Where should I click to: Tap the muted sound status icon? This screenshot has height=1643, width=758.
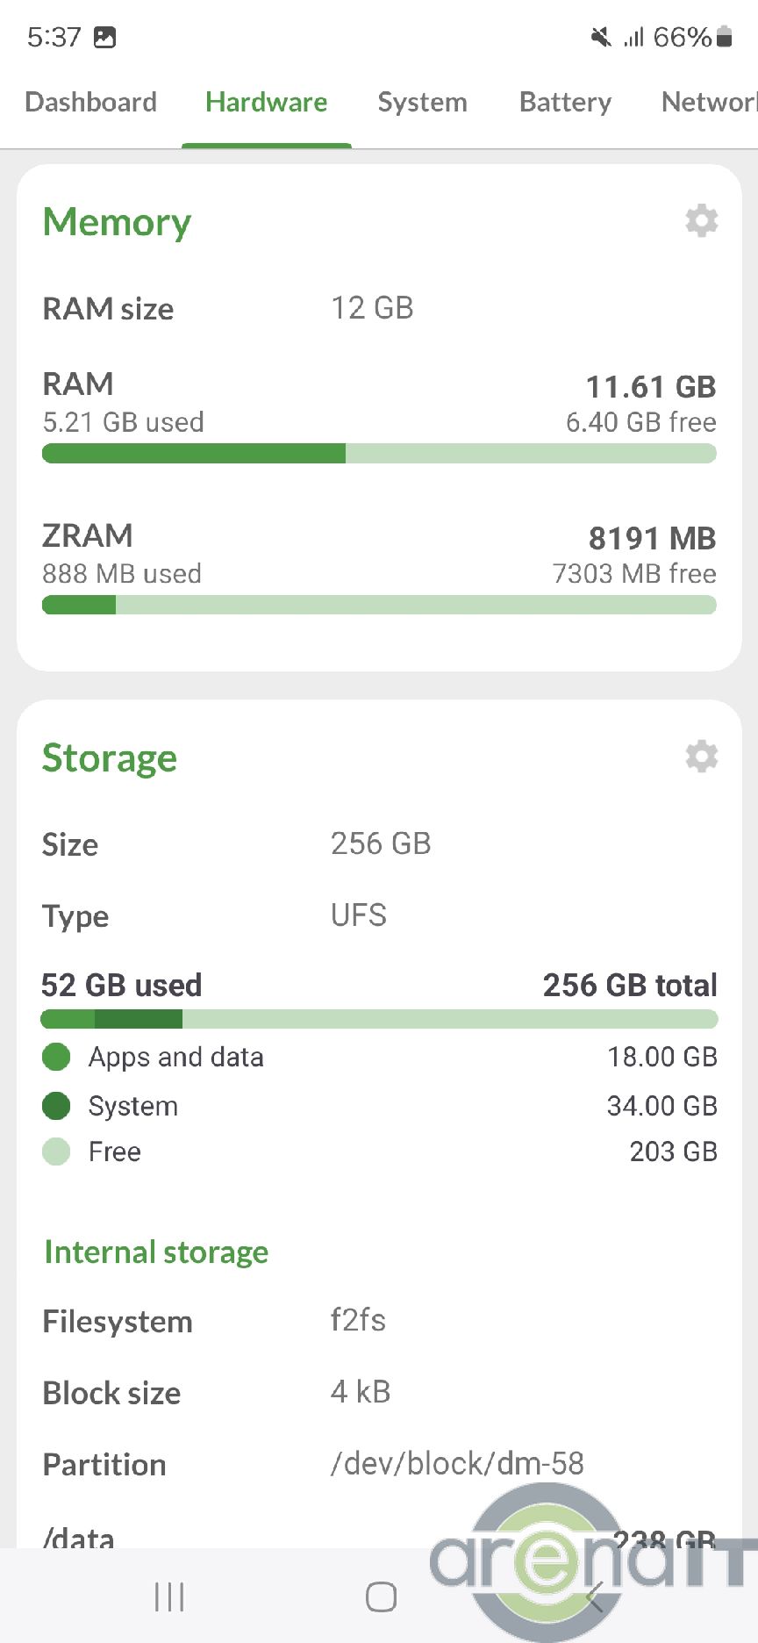tap(601, 37)
